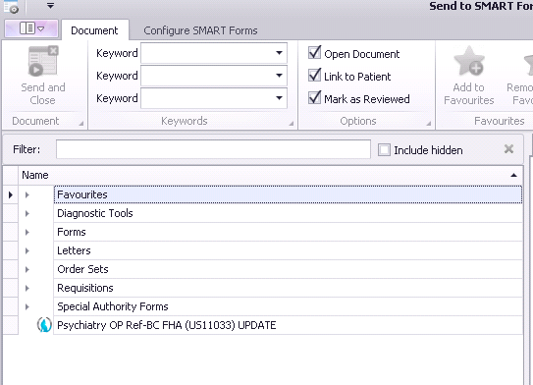Screen dimensions: 533x385
Task: Click the document gear icon in title bar
Action: click(11, 7)
